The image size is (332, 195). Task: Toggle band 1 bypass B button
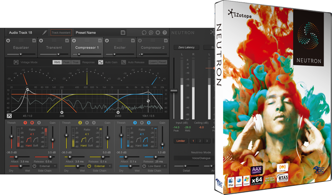coord(32,123)
